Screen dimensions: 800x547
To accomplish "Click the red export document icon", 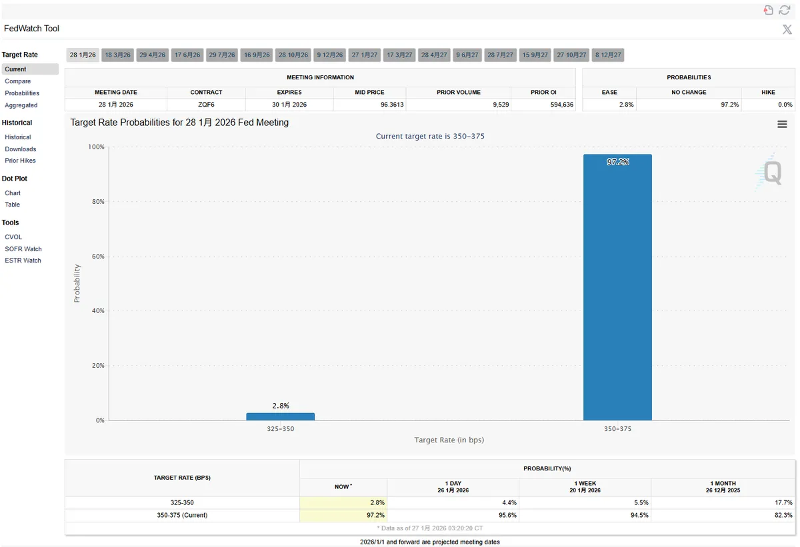I will coord(769,10).
